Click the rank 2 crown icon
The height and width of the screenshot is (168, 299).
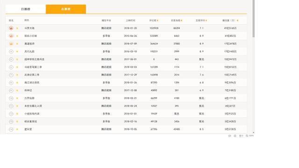click(11, 36)
